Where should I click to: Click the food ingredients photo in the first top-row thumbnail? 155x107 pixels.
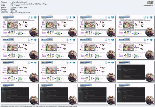[12, 25]
